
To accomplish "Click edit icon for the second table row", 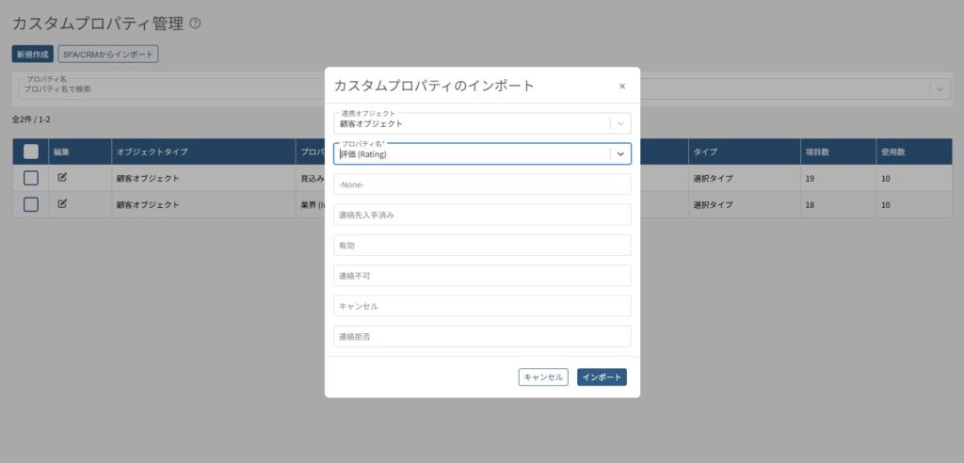I will coord(62,203).
